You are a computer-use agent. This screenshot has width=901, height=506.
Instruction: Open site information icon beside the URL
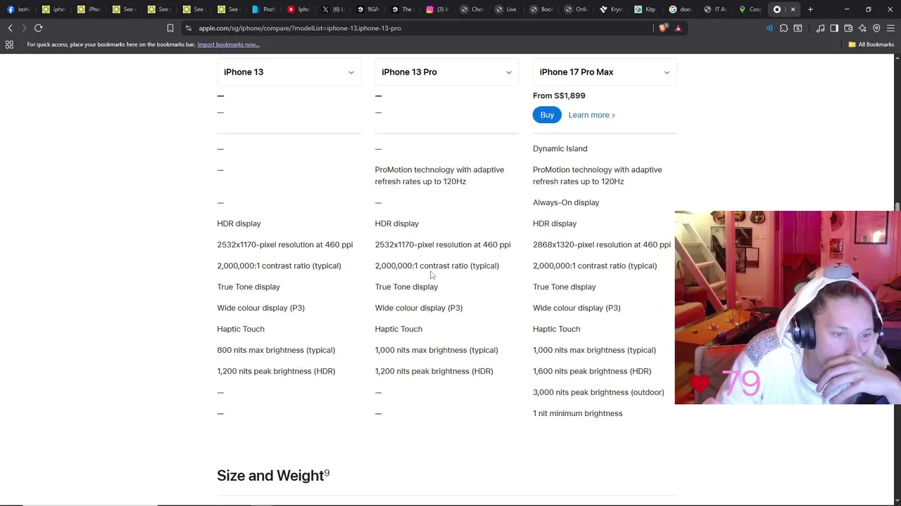tap(189, 28)
